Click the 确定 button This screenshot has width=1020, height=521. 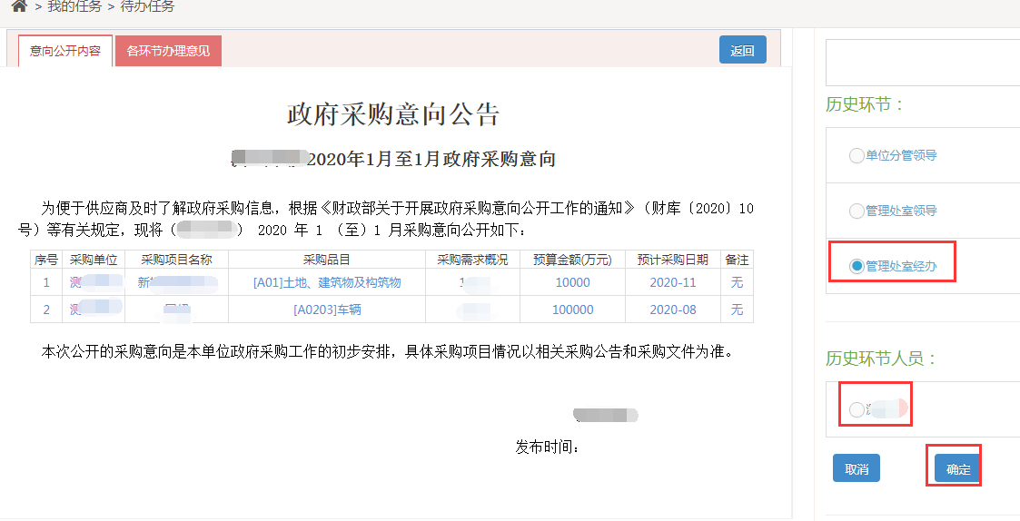(x=958, y=468)
